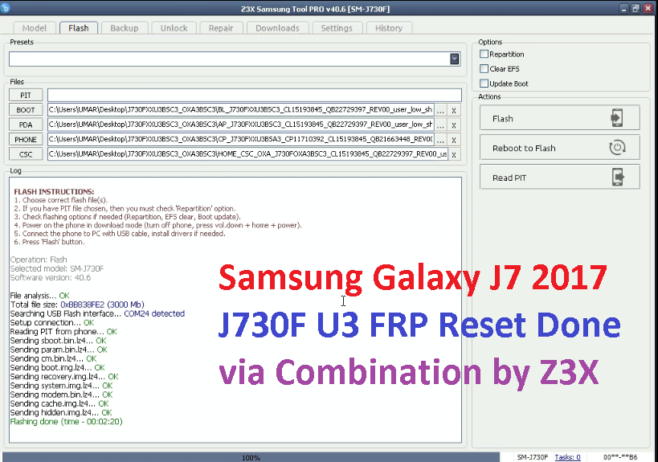Click the total file size value 0xBB838FE2
Viewport: 658px width, 462px height.
click(82, 305)
